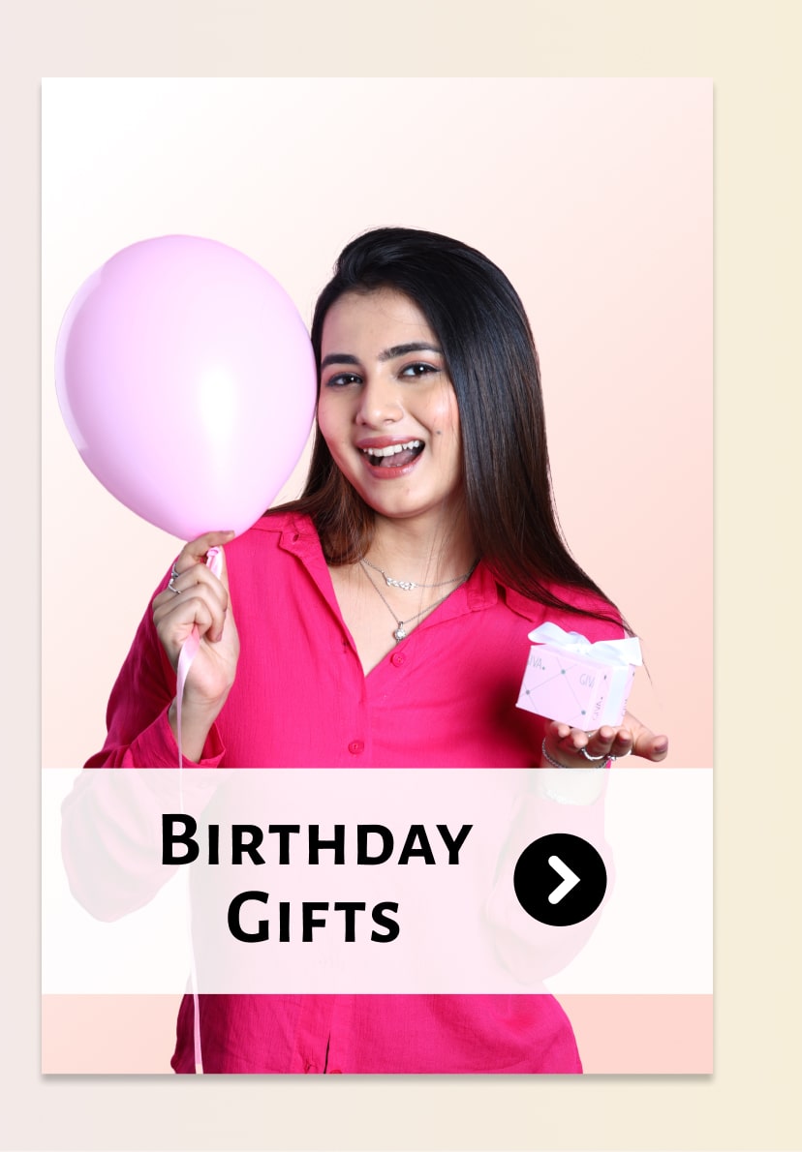
Task: Click the rings on hand holding balloon
Action: pyautogui.click(x=173, y=579)
